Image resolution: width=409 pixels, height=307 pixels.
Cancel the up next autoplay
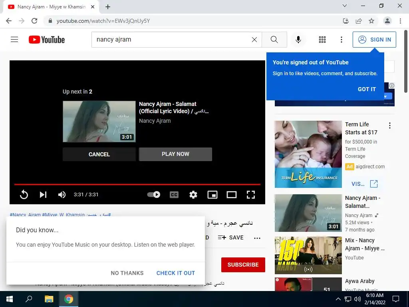tap(99, 154)
